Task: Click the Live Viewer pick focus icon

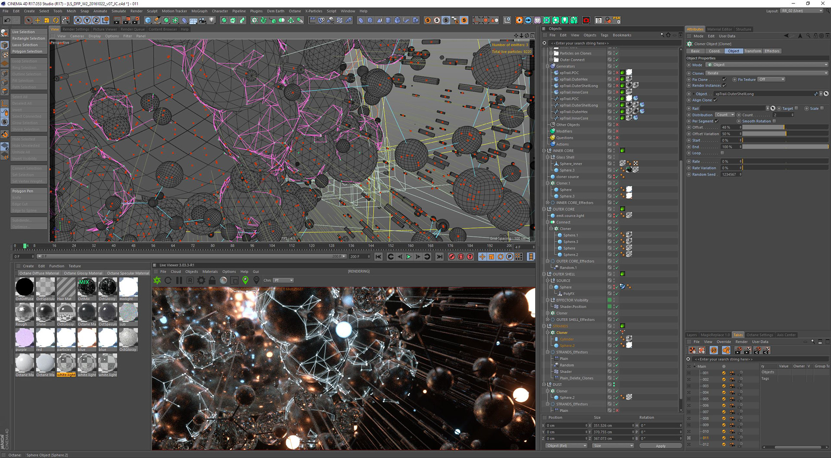Action: 245,280
